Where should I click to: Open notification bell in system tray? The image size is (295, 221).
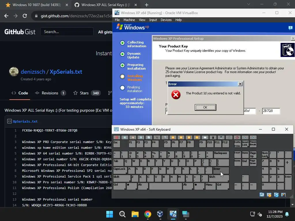(287, 214)
